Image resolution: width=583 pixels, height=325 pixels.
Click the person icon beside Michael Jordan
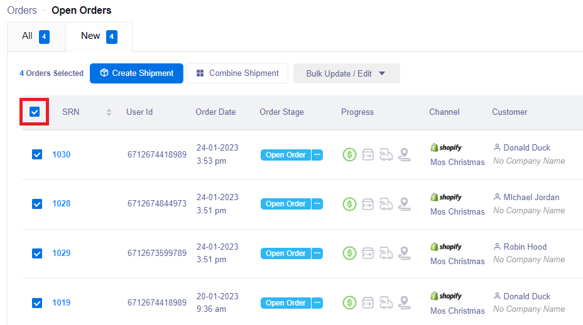(x=497, y=197)
